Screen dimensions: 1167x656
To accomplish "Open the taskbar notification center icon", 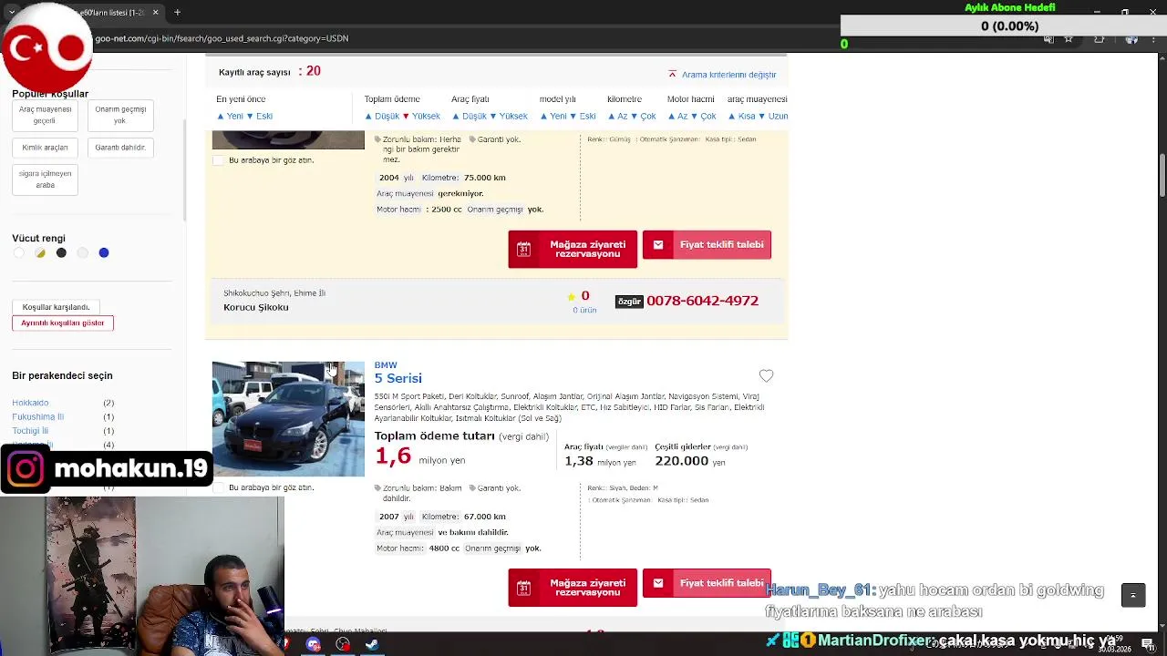I will [x=1147, y=644].
